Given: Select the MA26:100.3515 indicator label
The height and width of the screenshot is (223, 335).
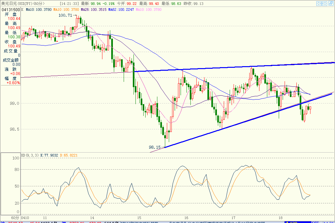Looking at the screenshot, I should [94, 9].
